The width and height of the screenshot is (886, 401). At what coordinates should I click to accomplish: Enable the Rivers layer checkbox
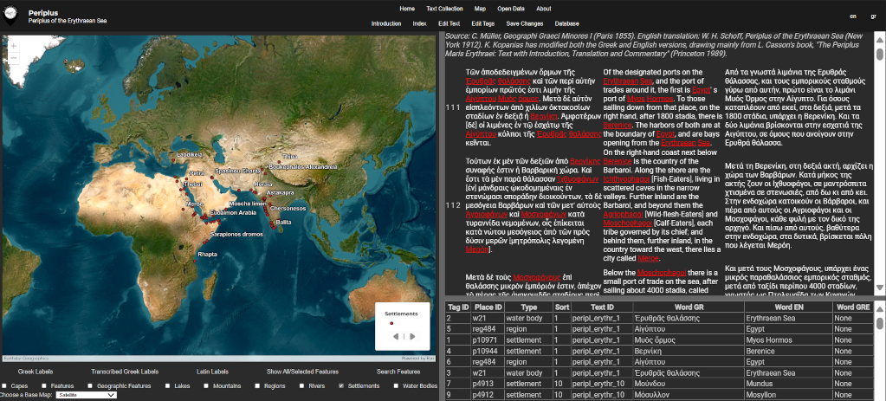coord(301,385)
